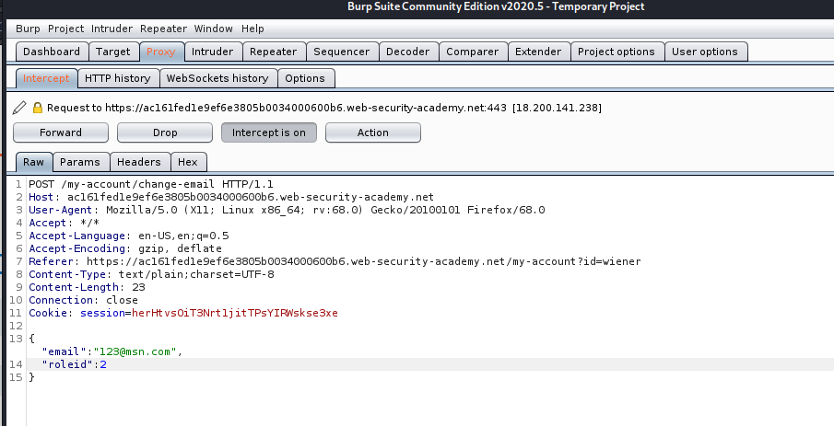This screenshot has height=426, width=834.
Task: Open the Help menu
Action: pyautogui.click(x=253, y=29)
